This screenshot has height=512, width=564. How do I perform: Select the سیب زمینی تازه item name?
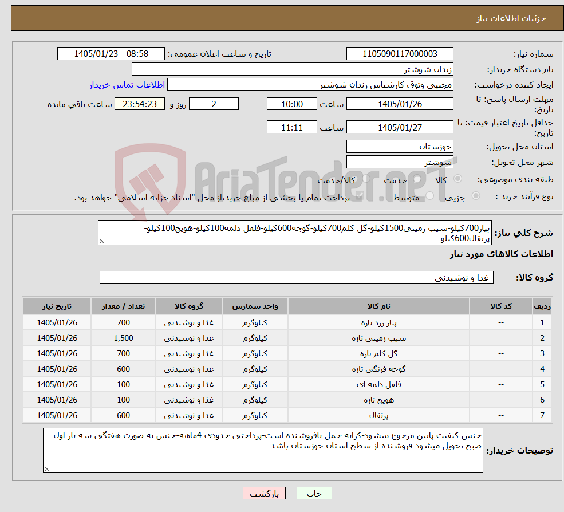tap(378, 338)
